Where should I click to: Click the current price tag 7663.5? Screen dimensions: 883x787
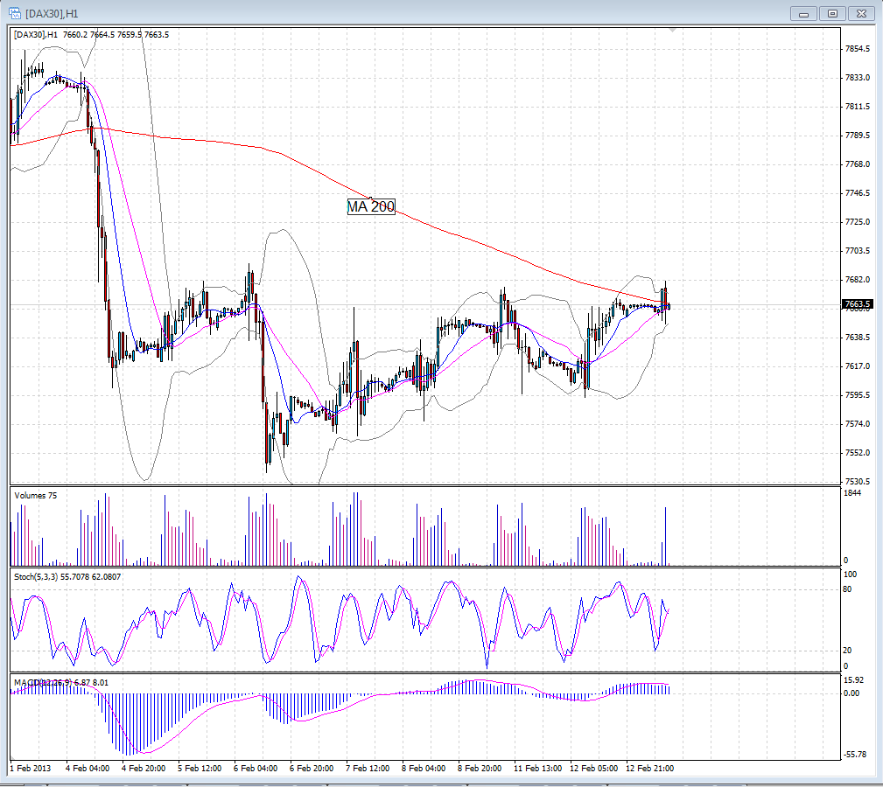pos(858,304)
